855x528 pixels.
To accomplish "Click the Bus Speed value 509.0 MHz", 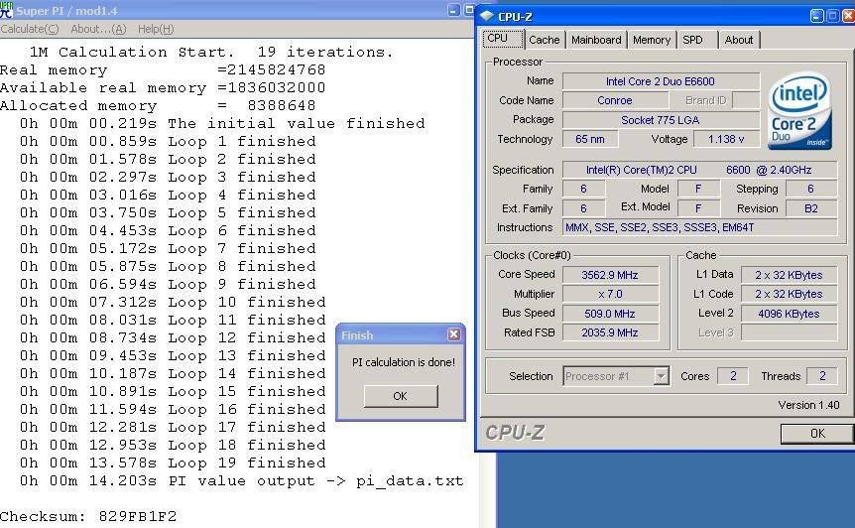I will pyautogui.click(x=610, y=314).
